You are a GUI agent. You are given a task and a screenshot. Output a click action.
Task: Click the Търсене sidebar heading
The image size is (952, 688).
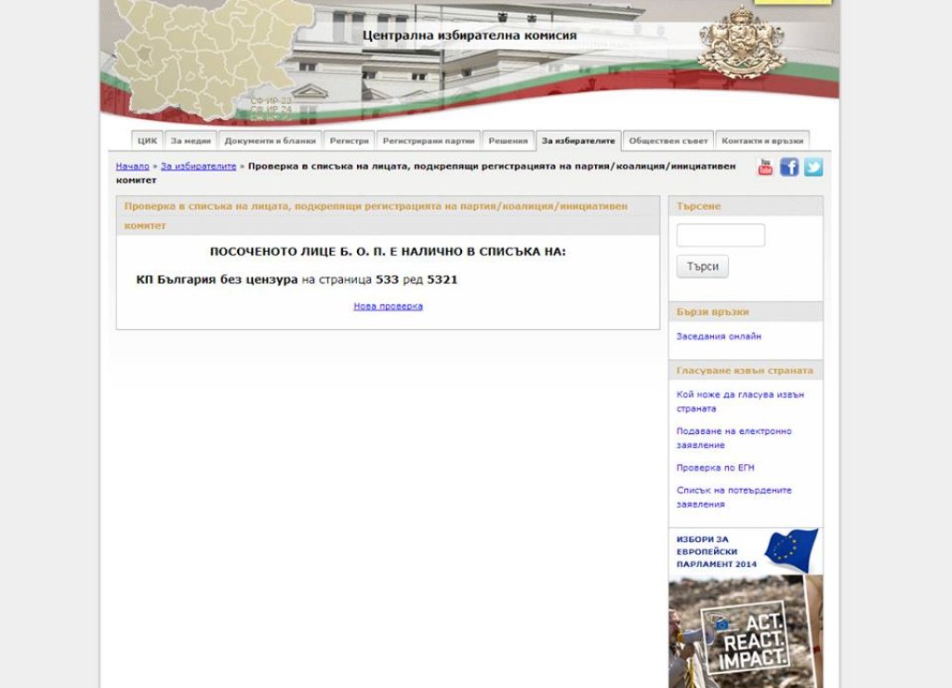pos(698,205)
